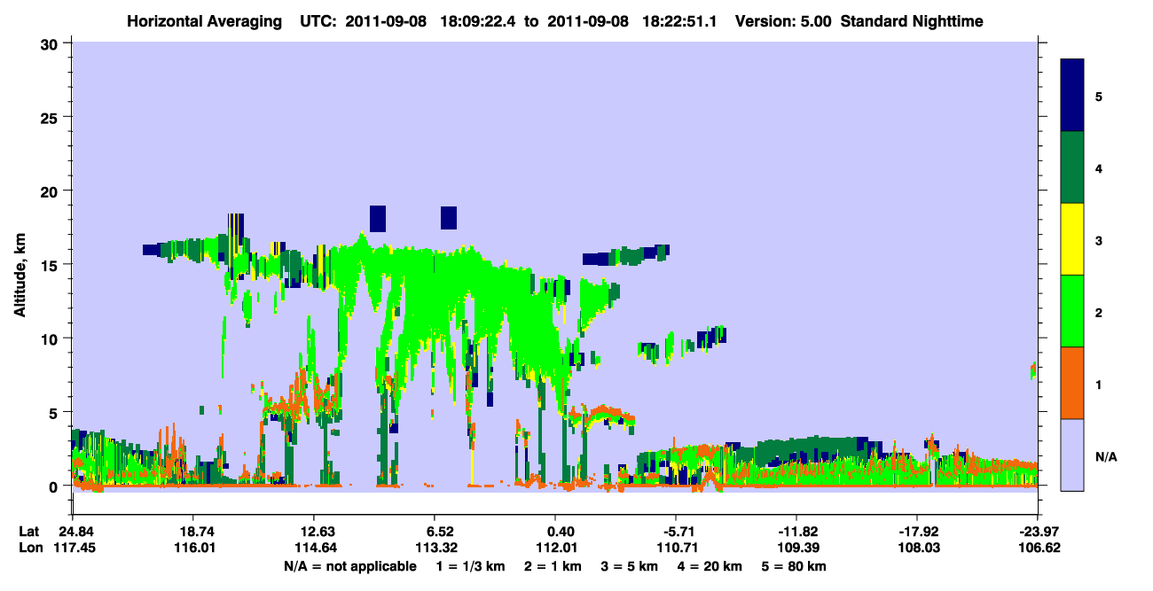Click legend text '3 = 5 km'
This screenshot has width=1153, height=591.
click(x=629, y=566)
